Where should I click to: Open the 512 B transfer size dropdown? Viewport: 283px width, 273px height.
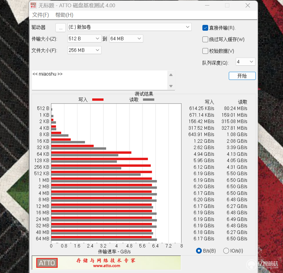[84, 38]
